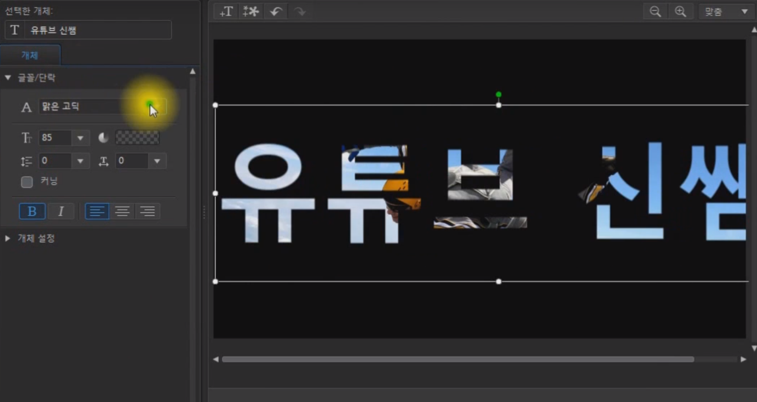Align text right
The height and width of the screenshot is (402, 757).
coord(147,212)
